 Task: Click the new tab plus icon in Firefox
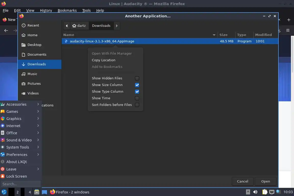pos(289,20)
